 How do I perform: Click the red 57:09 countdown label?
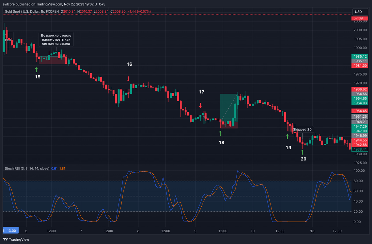(360, 18)
